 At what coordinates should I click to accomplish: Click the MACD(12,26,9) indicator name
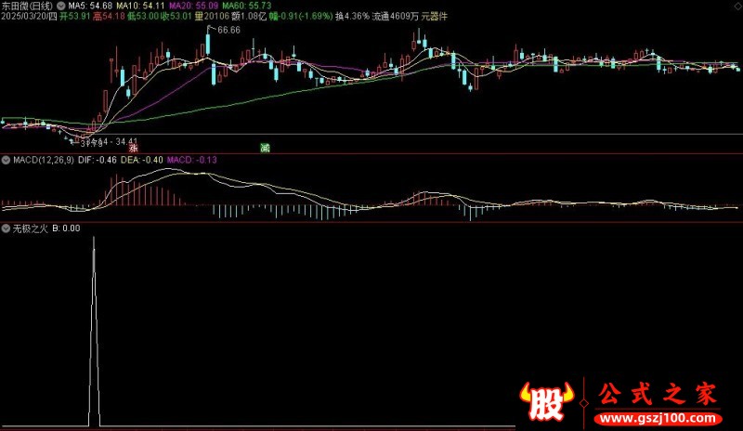tap(44, 161)
